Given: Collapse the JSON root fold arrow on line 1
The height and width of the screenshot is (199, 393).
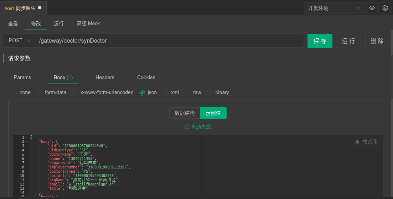Looking at the screenshot, I should pyautogui.click(x=27, y=137).
